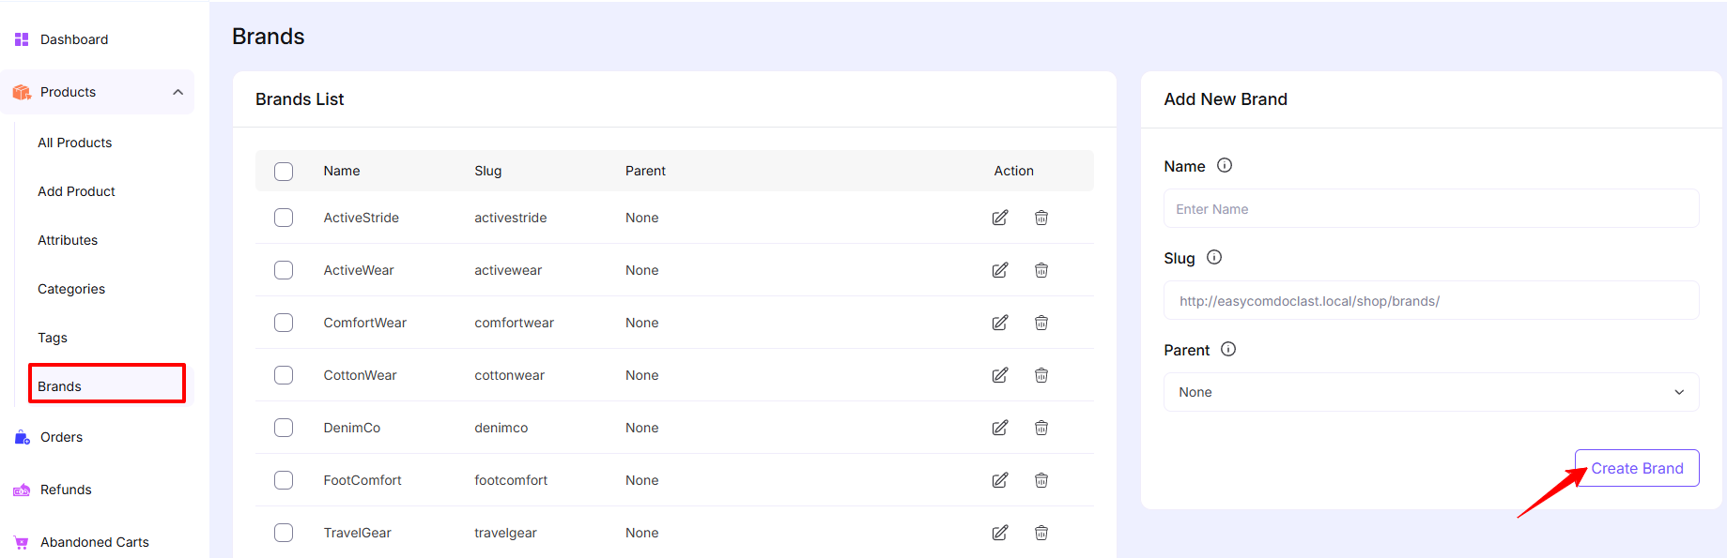Focus the Enter Name input field
Screen dimensions: 1727x558
1430,209
